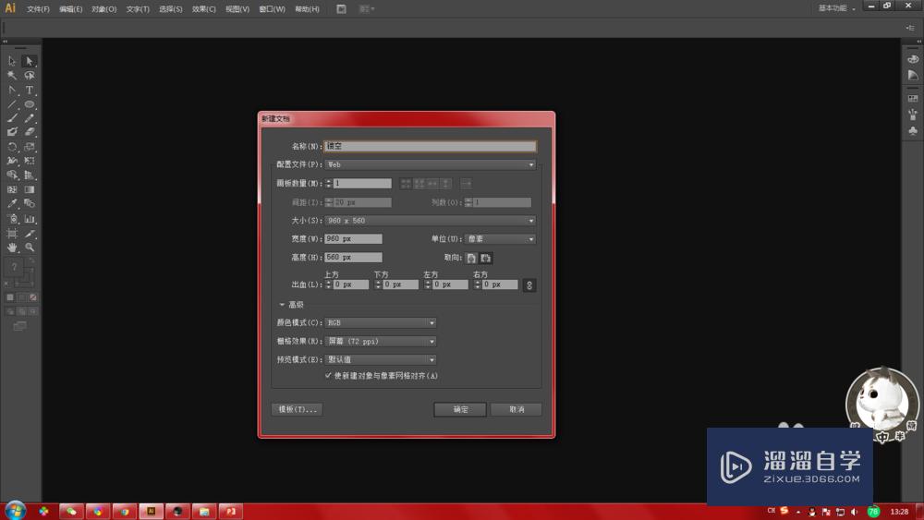Select the Line Segment tool
Image resolution: width=924 pixels, height=520 pixels.
tap(12, 104)
